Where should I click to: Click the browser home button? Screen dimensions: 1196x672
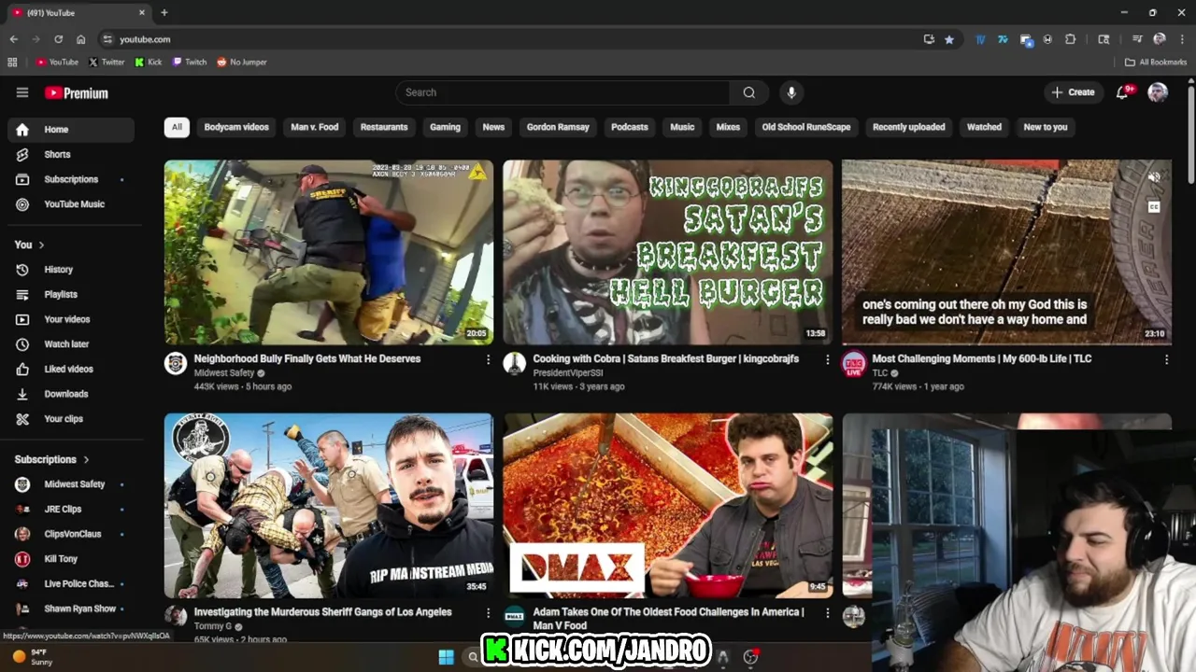point(80,39)
